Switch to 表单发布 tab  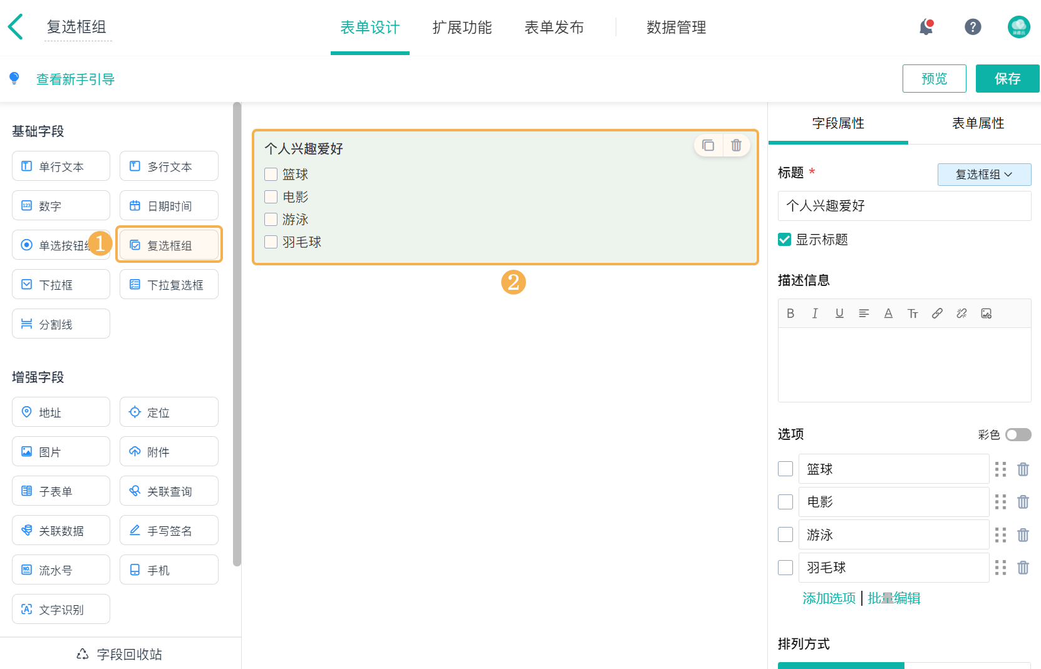click(554, 28)
